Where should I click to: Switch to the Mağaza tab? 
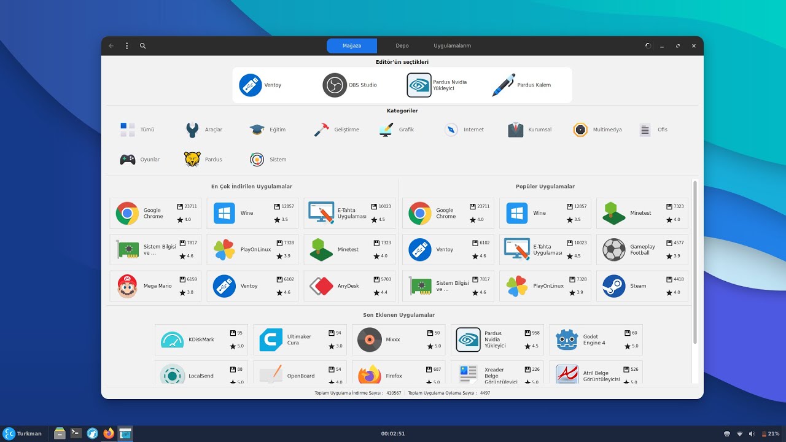352,45
